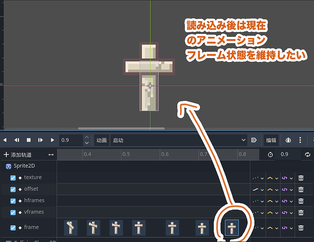Enable onion skinning icon
The image size is (314, 242).
(289, 140)
